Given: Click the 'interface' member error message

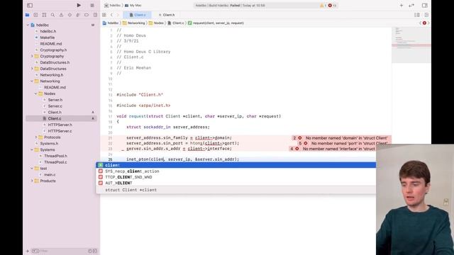Looking at the screenshot, I should click(x=339, y=149).
